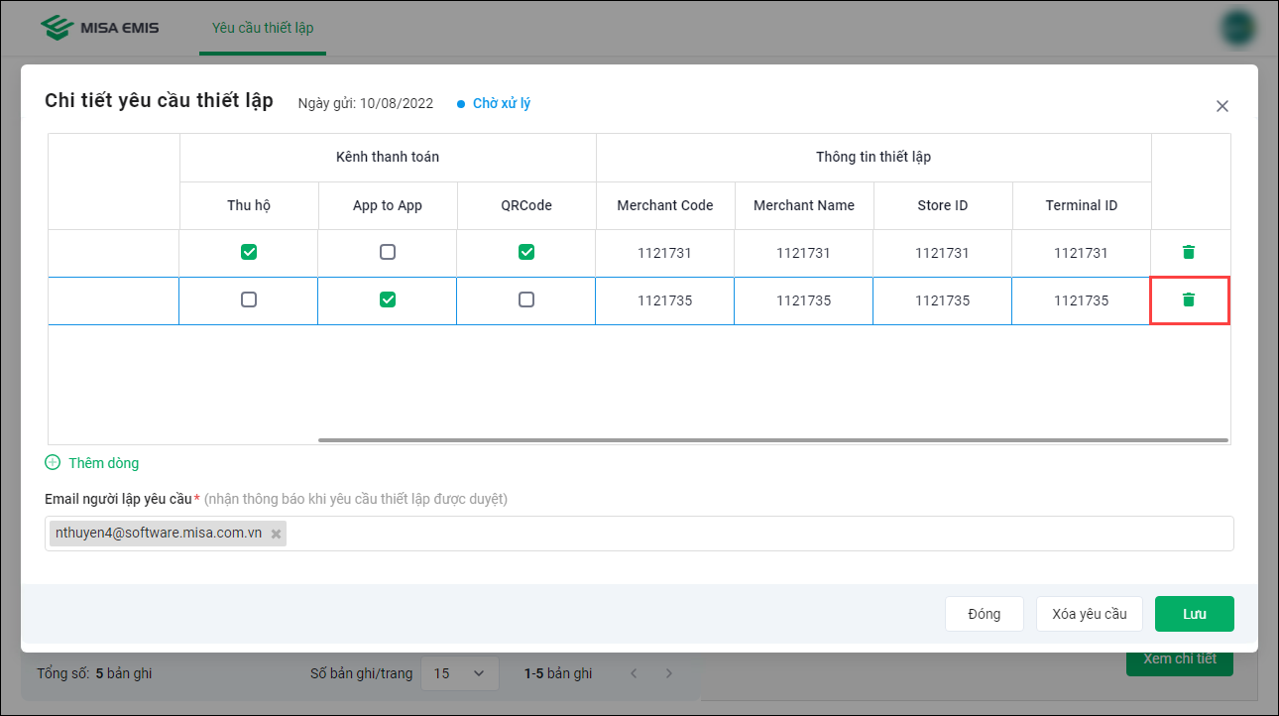Go to next page of records
The image size is (1279, 716).
tap(669, 673)
